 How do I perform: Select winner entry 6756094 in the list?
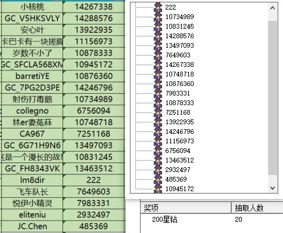[x=178, y=151]
